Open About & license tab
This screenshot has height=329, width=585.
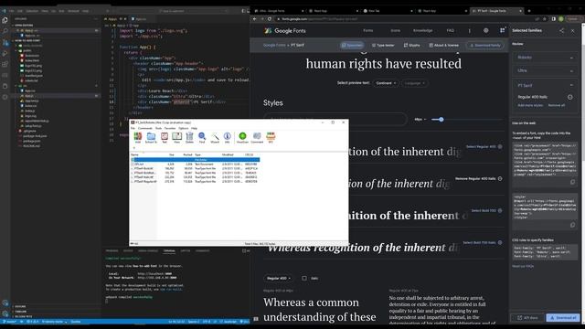pyautogui.click(x=444, y=45)
